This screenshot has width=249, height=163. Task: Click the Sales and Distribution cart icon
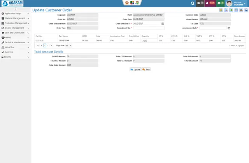pos(3,33)
